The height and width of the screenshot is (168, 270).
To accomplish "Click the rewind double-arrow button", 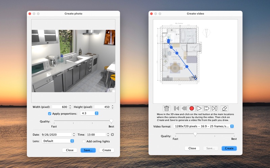I will pyautogui.click(x=184, y=108).
